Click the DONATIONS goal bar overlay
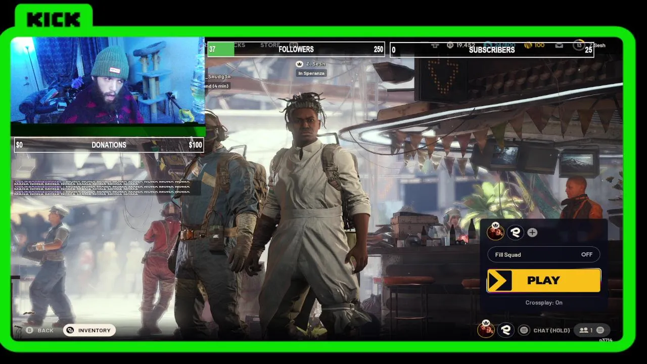 [x=109, y=145]
